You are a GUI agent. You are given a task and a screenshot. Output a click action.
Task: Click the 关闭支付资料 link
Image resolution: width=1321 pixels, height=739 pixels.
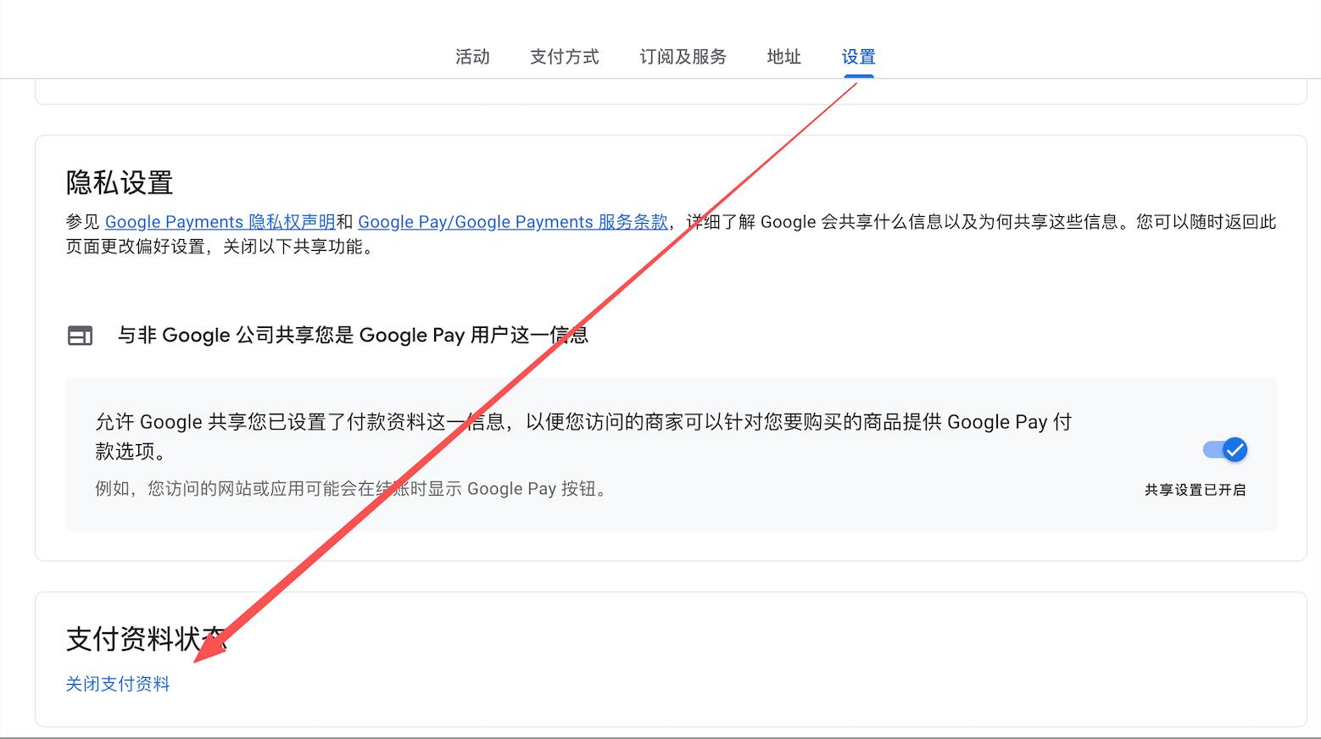(118, 684)
